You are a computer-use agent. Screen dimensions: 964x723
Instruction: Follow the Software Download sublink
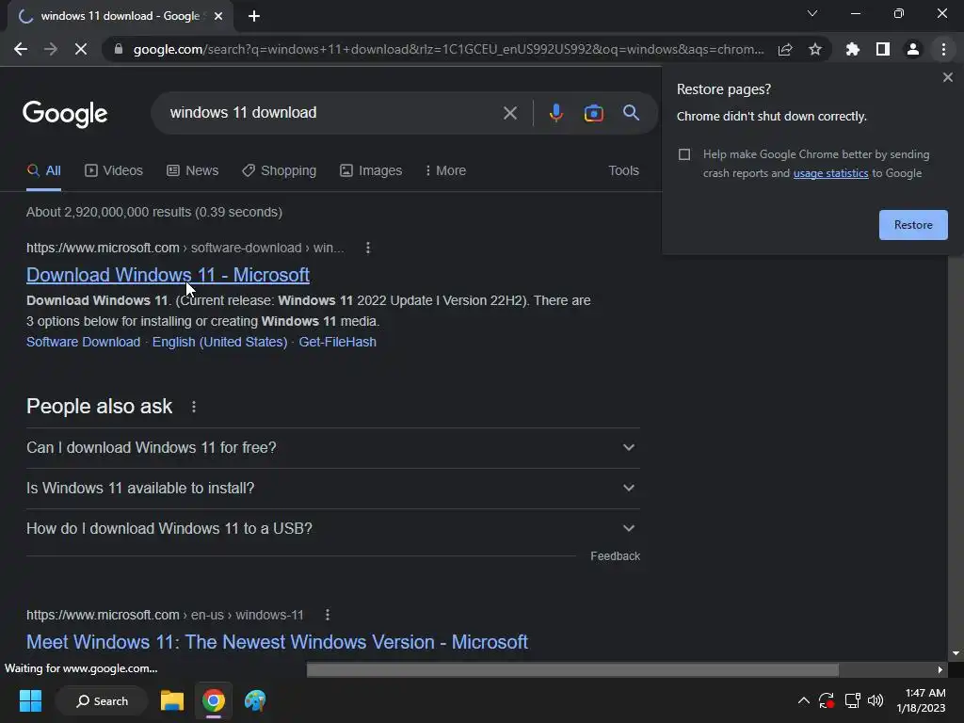pos(84,342)
